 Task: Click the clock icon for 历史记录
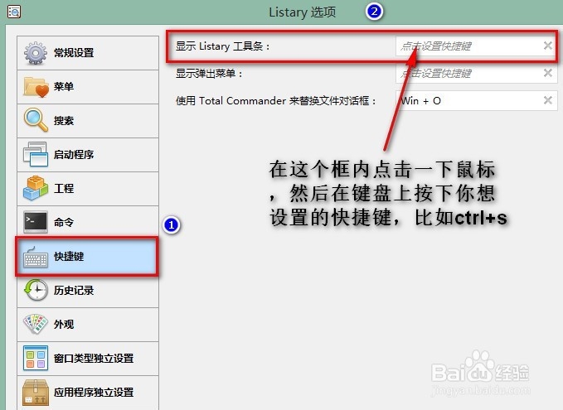coord(36,290)
